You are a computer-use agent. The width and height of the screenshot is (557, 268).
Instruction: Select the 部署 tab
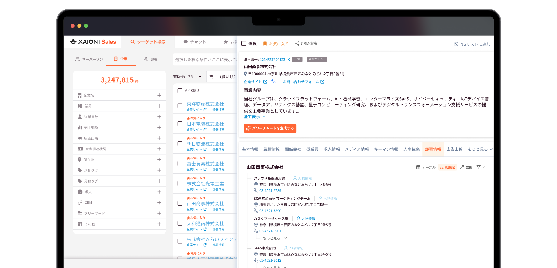tap(151, 59)
